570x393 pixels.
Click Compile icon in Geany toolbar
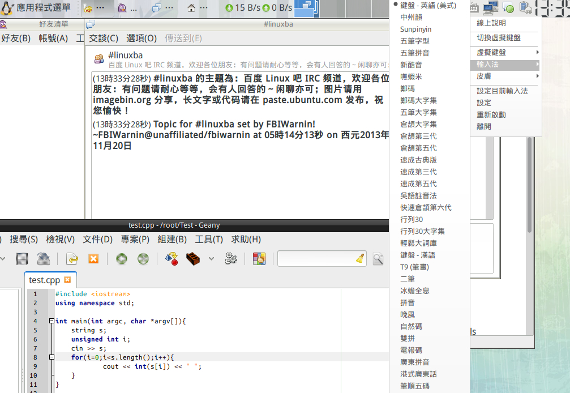pyautogui.click(x=171, y=259)
